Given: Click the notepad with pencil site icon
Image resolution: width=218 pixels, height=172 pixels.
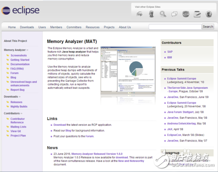Looking at the screenshot, I should 197,14.
